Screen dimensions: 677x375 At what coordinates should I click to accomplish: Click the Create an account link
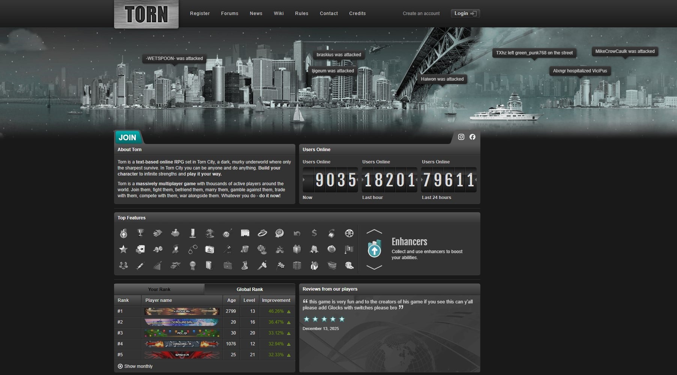(x=421, y=13)
